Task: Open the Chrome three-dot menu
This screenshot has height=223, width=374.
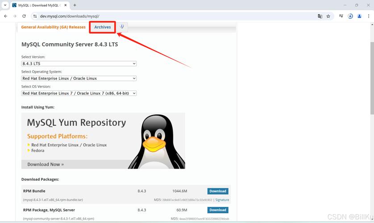Action: 369,16
